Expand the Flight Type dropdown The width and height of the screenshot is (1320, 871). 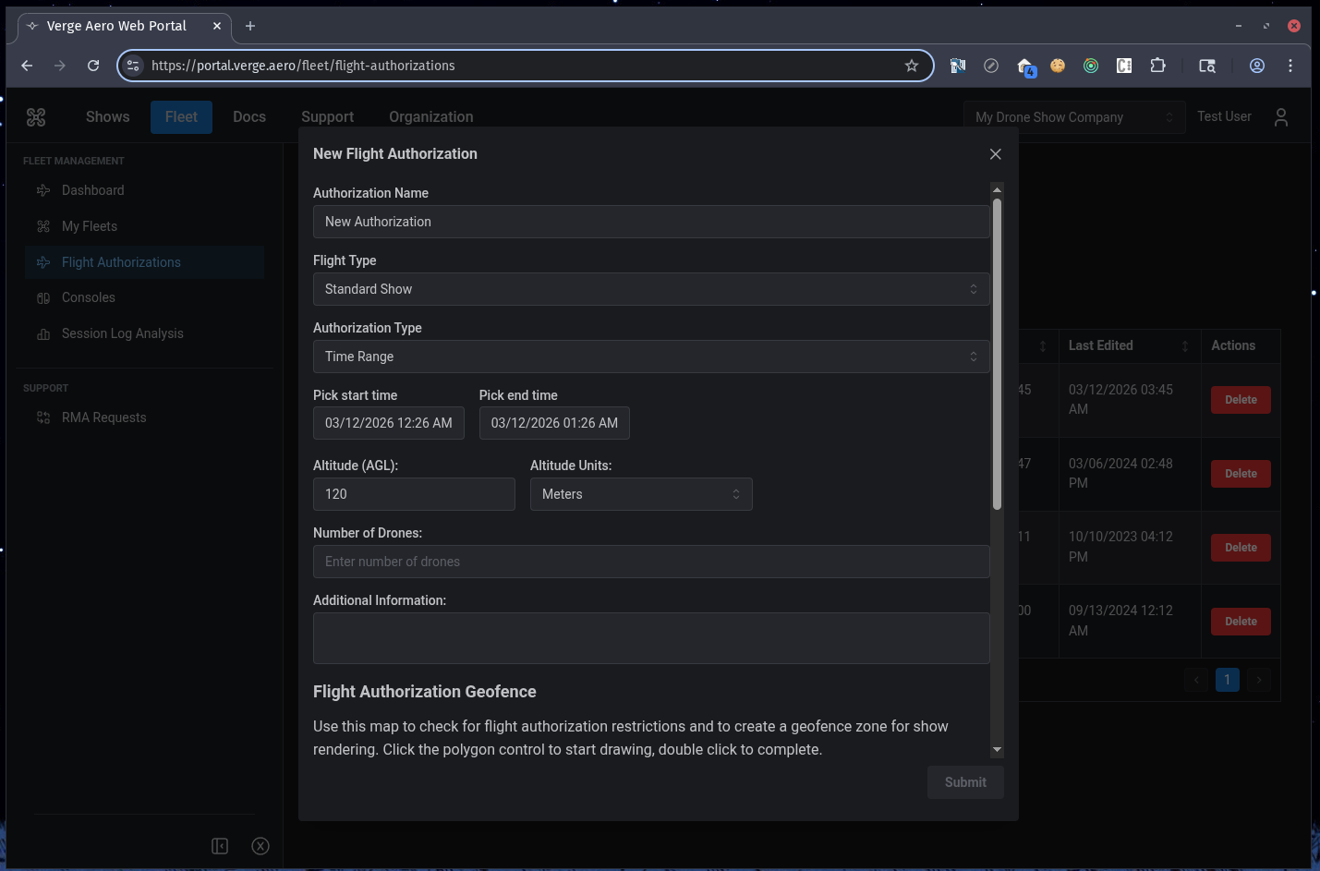pyautogui.click(x=650, y=289)
